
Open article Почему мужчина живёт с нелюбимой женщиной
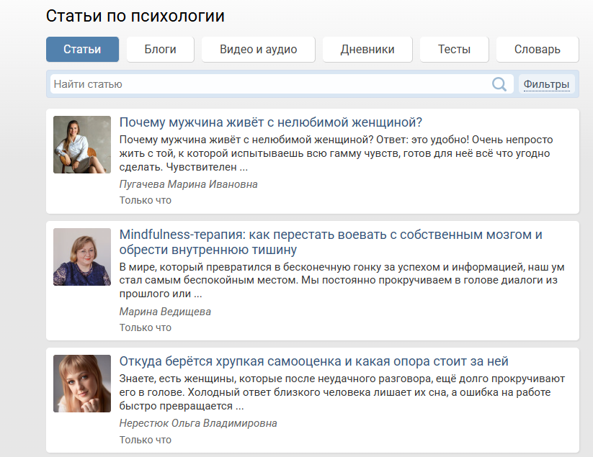tap(270, 122)
